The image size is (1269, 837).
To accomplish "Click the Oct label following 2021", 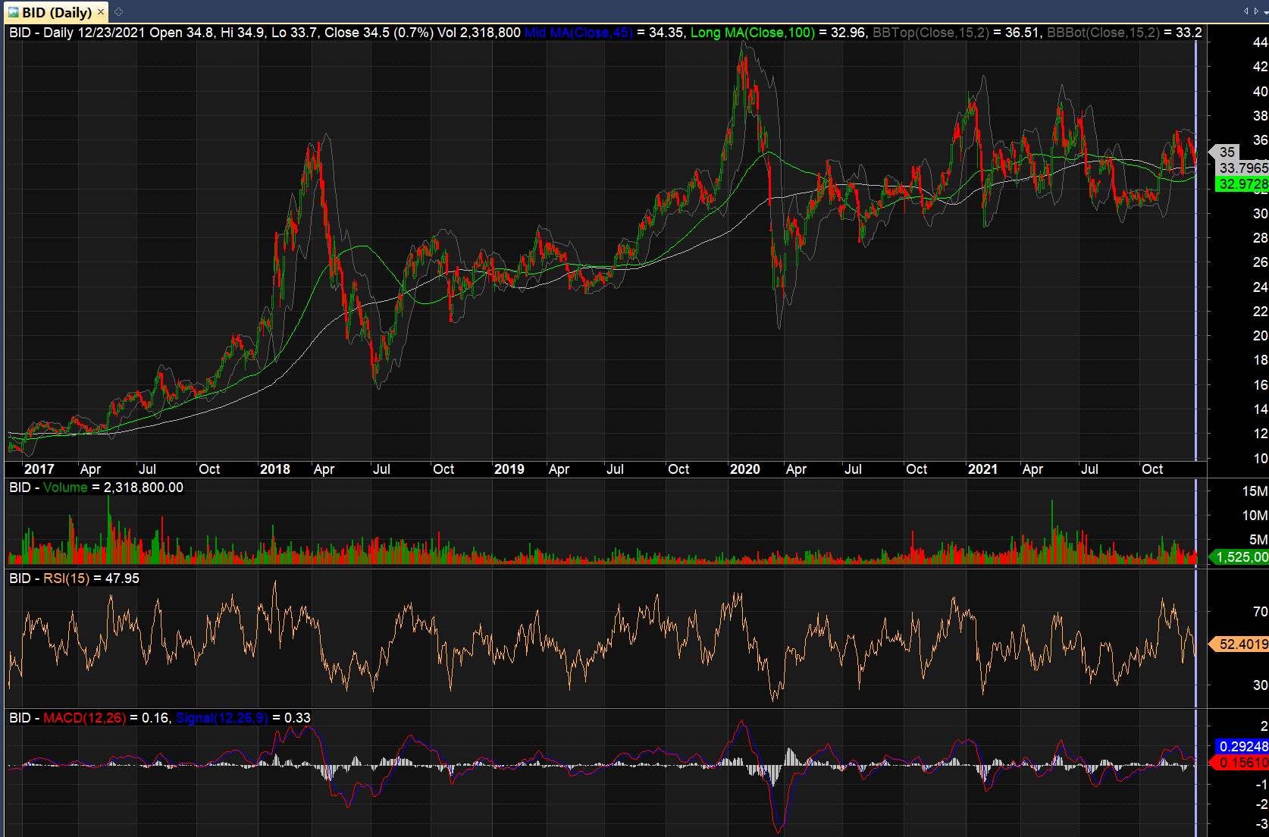I will click(1152, 469).
